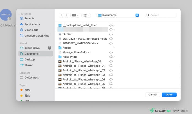Download 5GTest using its cloud icon
Viewport: 192px width, 114px height.
click(111, 34)
